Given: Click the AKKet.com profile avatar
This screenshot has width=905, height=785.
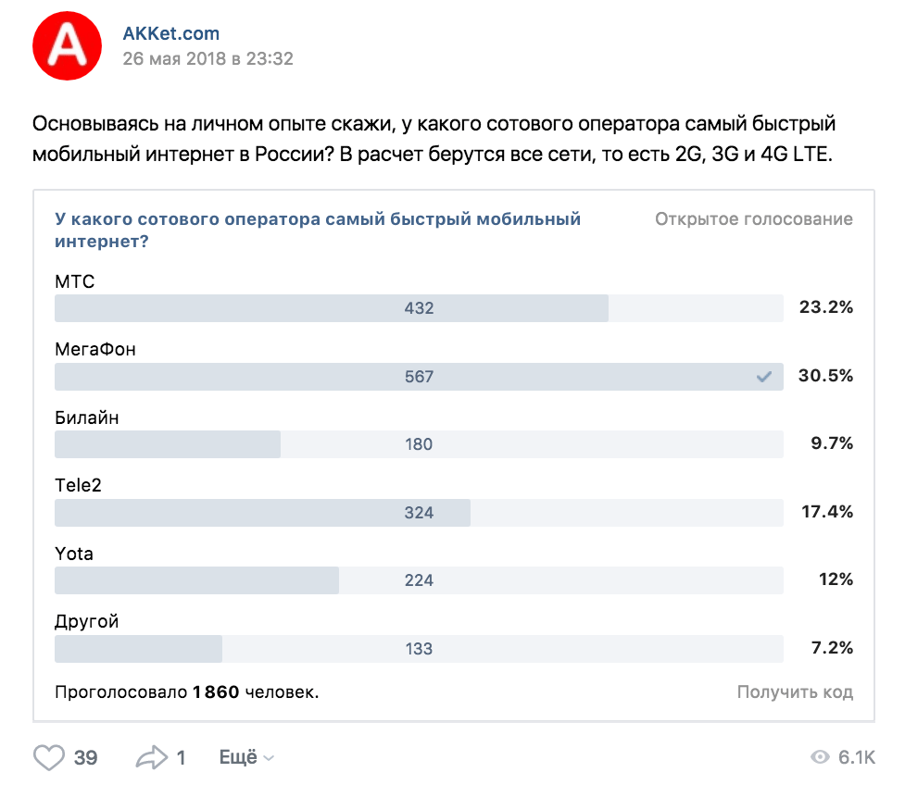Looking at the screenshot, I should [x=67, y=44].
